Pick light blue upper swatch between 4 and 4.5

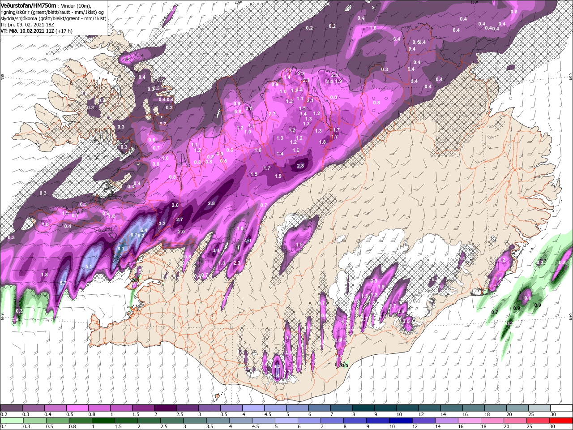[253, 408]
